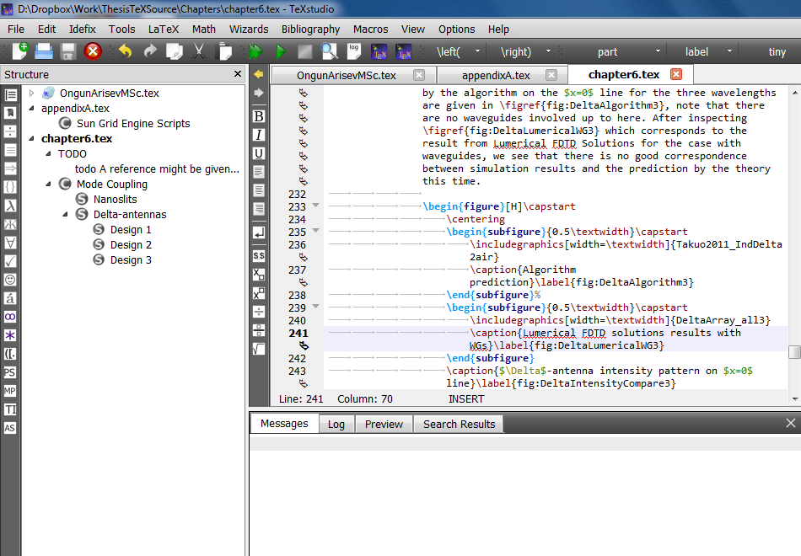The width and height of the screenshot is (801, 556).
Task: Copy the selection using the copy icon
Action: 175,51
